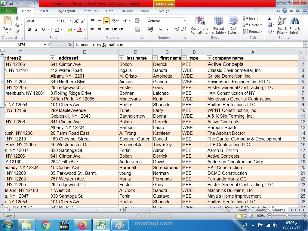Viewport: 308px width, 231px height.
Task: Open the font name dropdown Arial
Action: pos(58,21)
